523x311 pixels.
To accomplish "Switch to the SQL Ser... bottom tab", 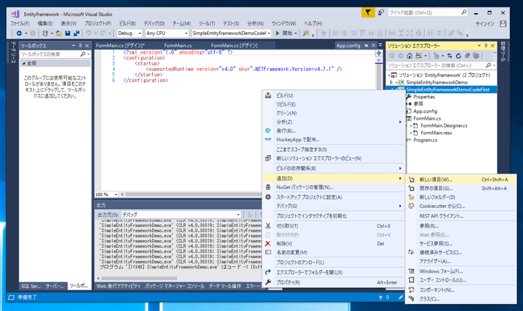I will coord(31,286).
